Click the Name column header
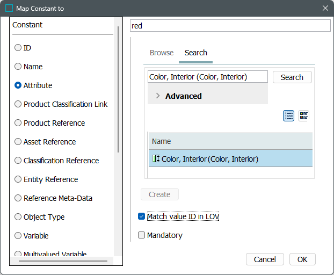The image size is (334, 275). [230, 141]
